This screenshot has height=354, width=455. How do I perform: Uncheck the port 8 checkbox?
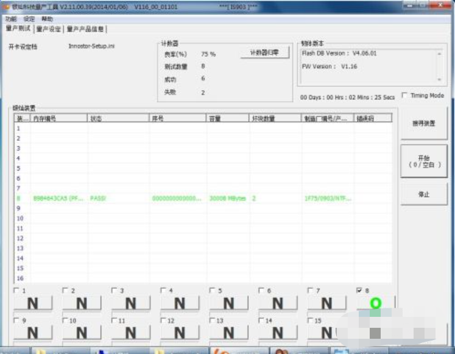[x=359, y=290]
